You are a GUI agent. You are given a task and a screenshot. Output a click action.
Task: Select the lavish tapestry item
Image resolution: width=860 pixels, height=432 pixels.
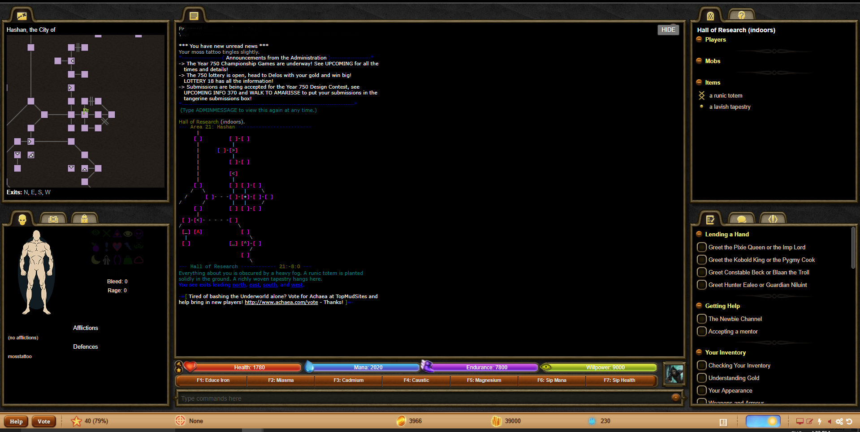point(730,107)
